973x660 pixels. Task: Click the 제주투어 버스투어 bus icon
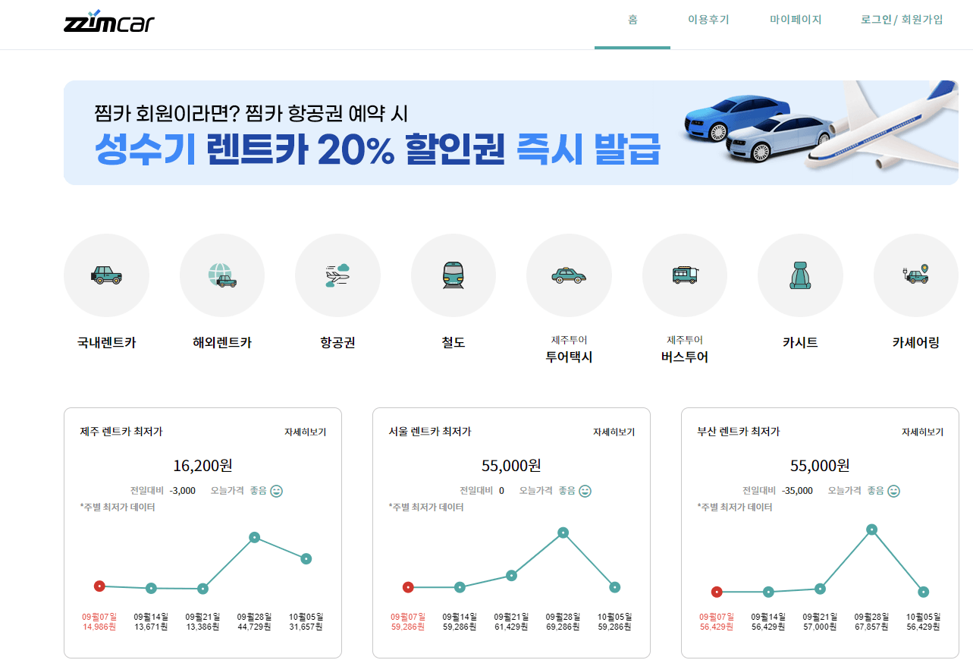[x=685, y=275]
